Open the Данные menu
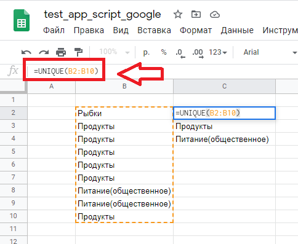This screenshot has height=244, width=298. [x=237, y=30]
